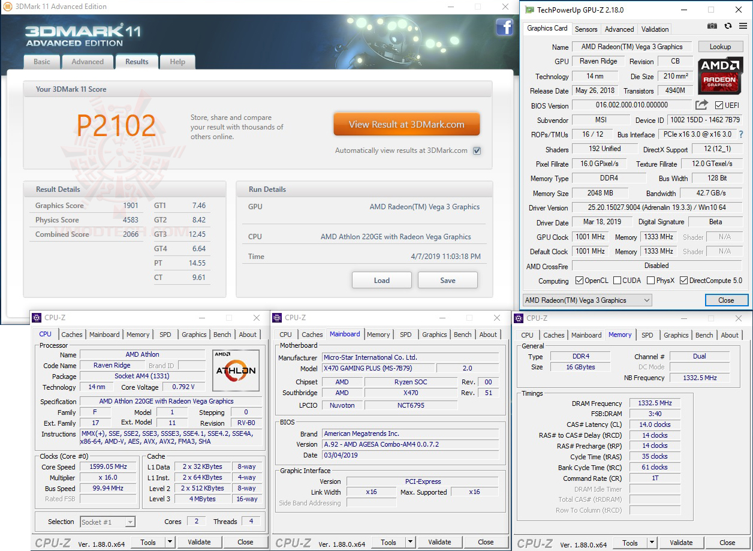
Task: Open Bench tab in CPU-Z Memory window
Action: [x=704, y=335]
